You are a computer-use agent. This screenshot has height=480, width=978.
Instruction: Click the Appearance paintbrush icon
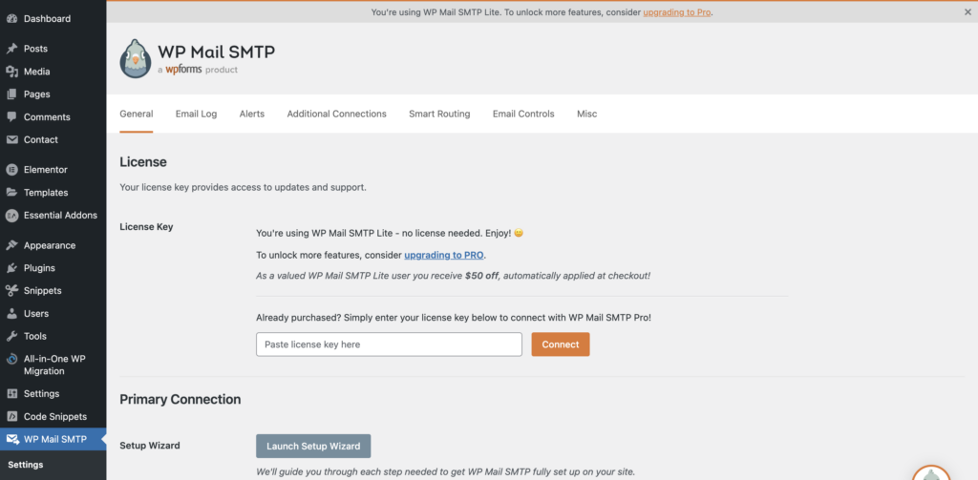pos(11,245)
